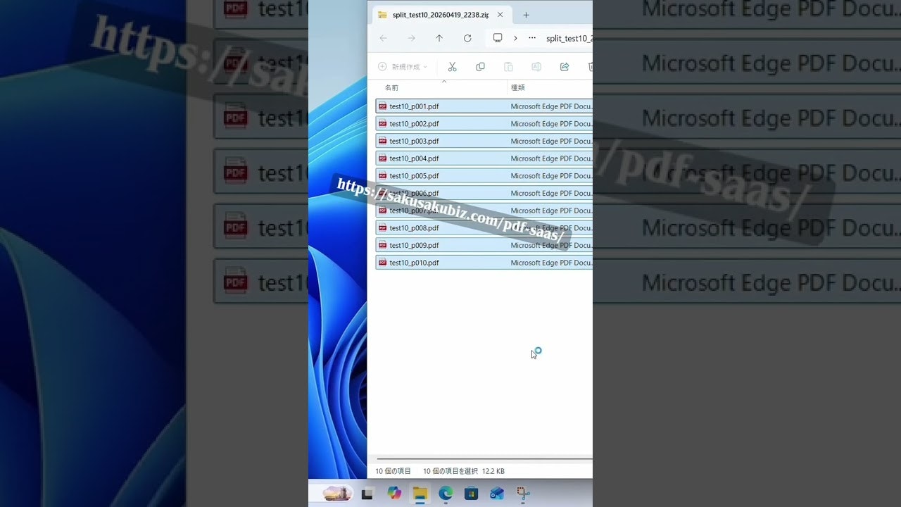Screen dimensions: 901x507
Task: Select the file name test10_p008.pdf
Action: 414,228
